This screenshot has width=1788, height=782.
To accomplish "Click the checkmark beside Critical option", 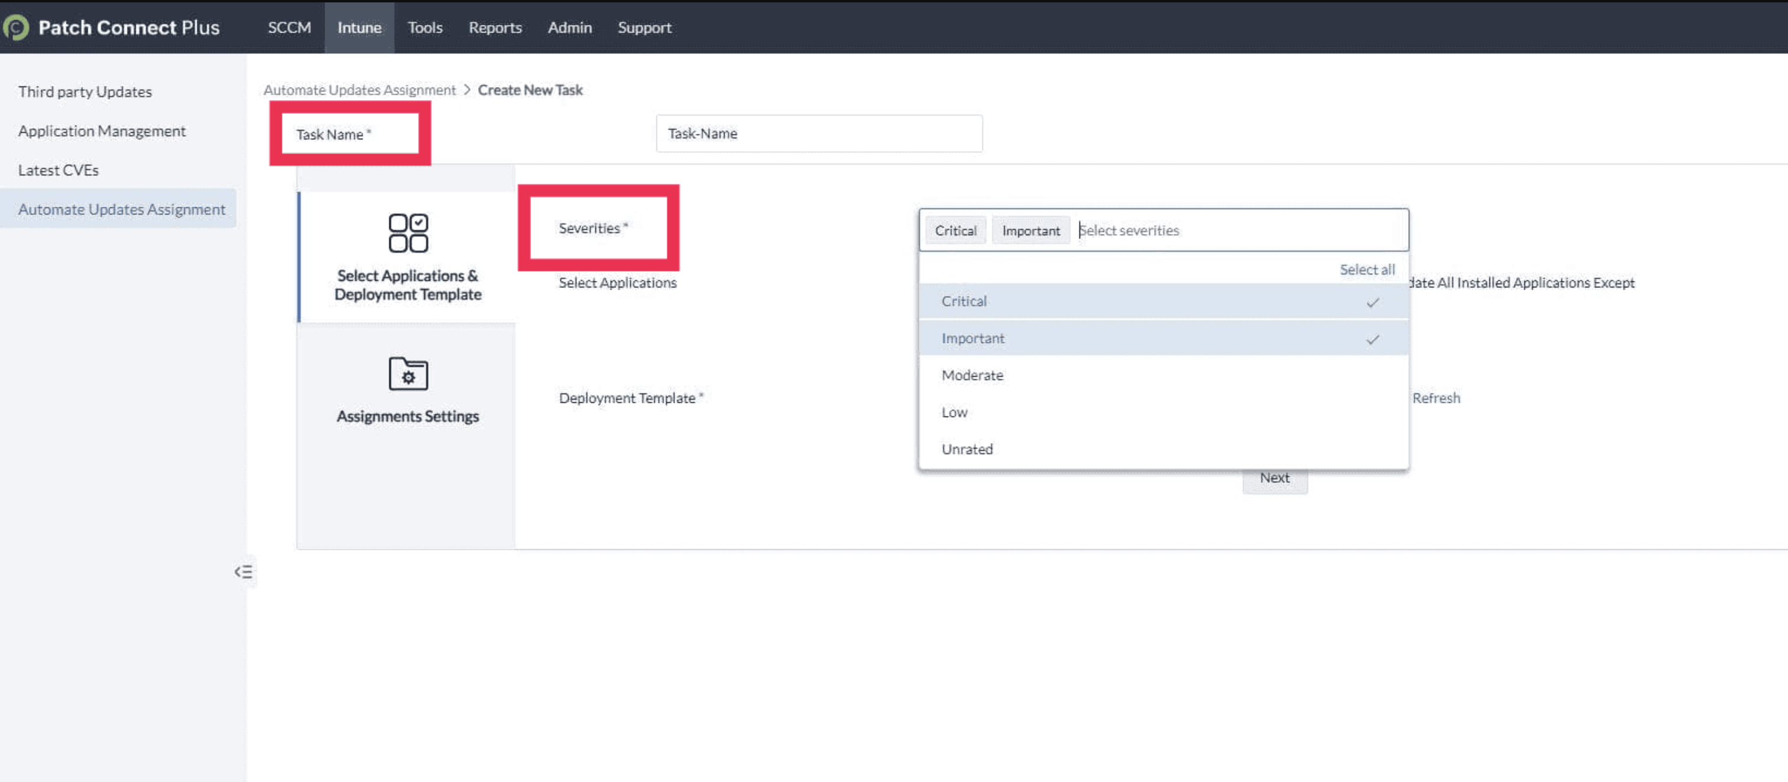I will (1372, 302).
